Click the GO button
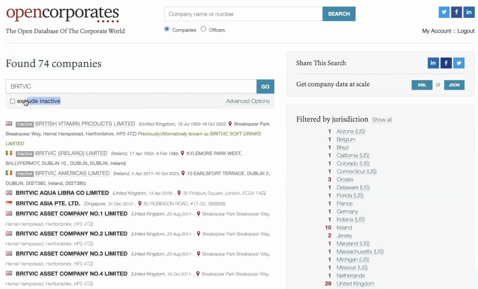 266,87
